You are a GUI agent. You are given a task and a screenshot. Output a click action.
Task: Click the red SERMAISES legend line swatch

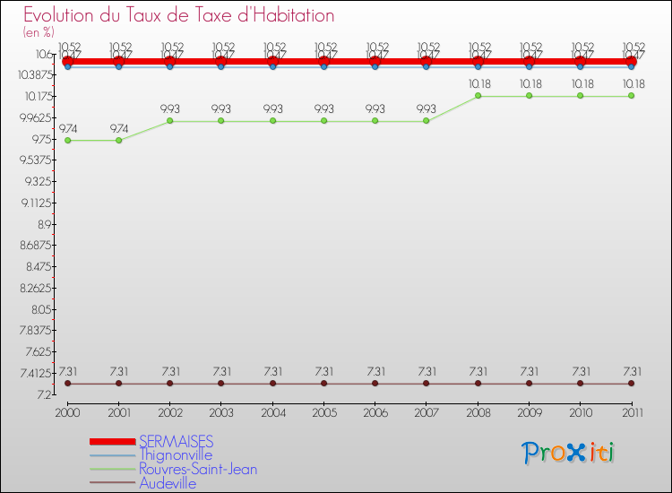point(113,441)
